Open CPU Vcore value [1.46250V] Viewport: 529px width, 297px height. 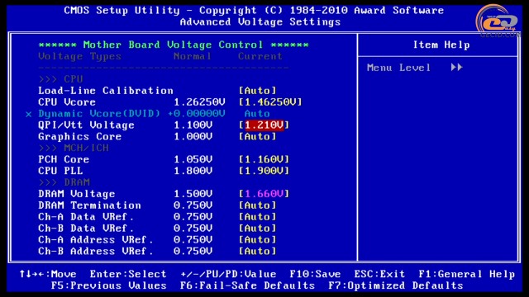pos(270,102)
